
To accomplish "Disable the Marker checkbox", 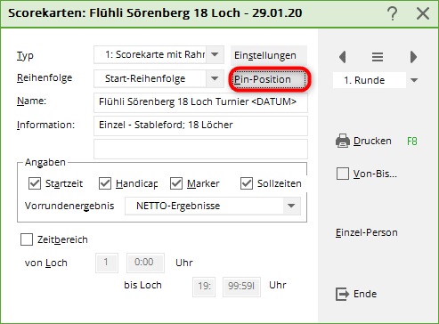I will 176,183.
